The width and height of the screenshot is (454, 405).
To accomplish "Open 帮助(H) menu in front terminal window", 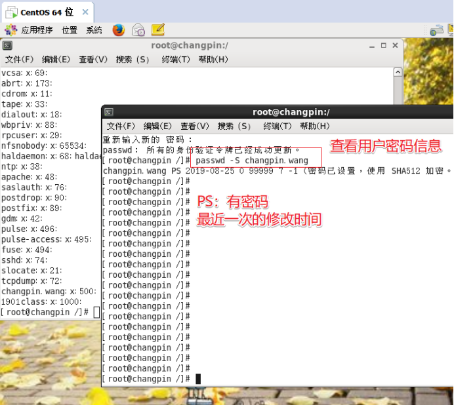I will pos(315,126).
